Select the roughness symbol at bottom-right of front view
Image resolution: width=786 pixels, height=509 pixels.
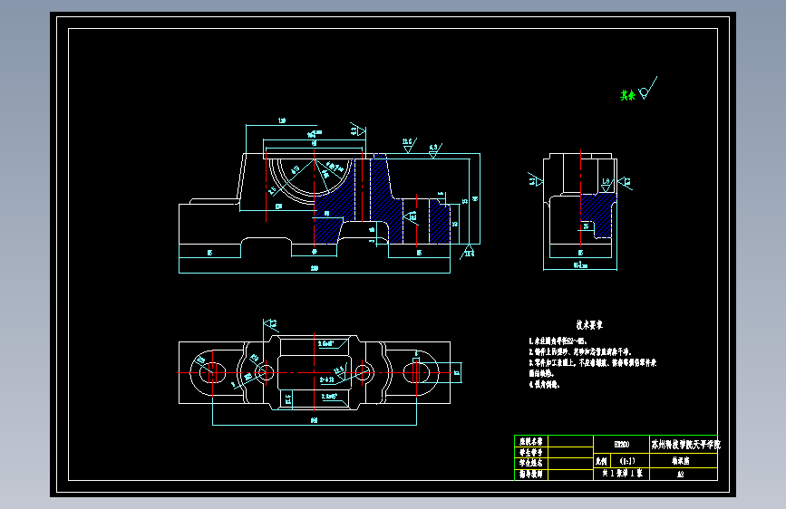click(x=468, y=252)
